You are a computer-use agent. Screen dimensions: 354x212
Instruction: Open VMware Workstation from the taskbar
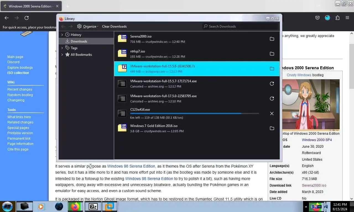click(110, 206)
